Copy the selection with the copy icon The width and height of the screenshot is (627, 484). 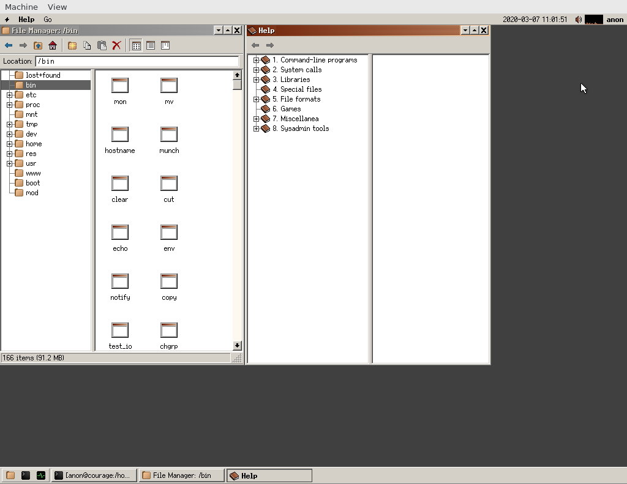click(x=88, y=45)
